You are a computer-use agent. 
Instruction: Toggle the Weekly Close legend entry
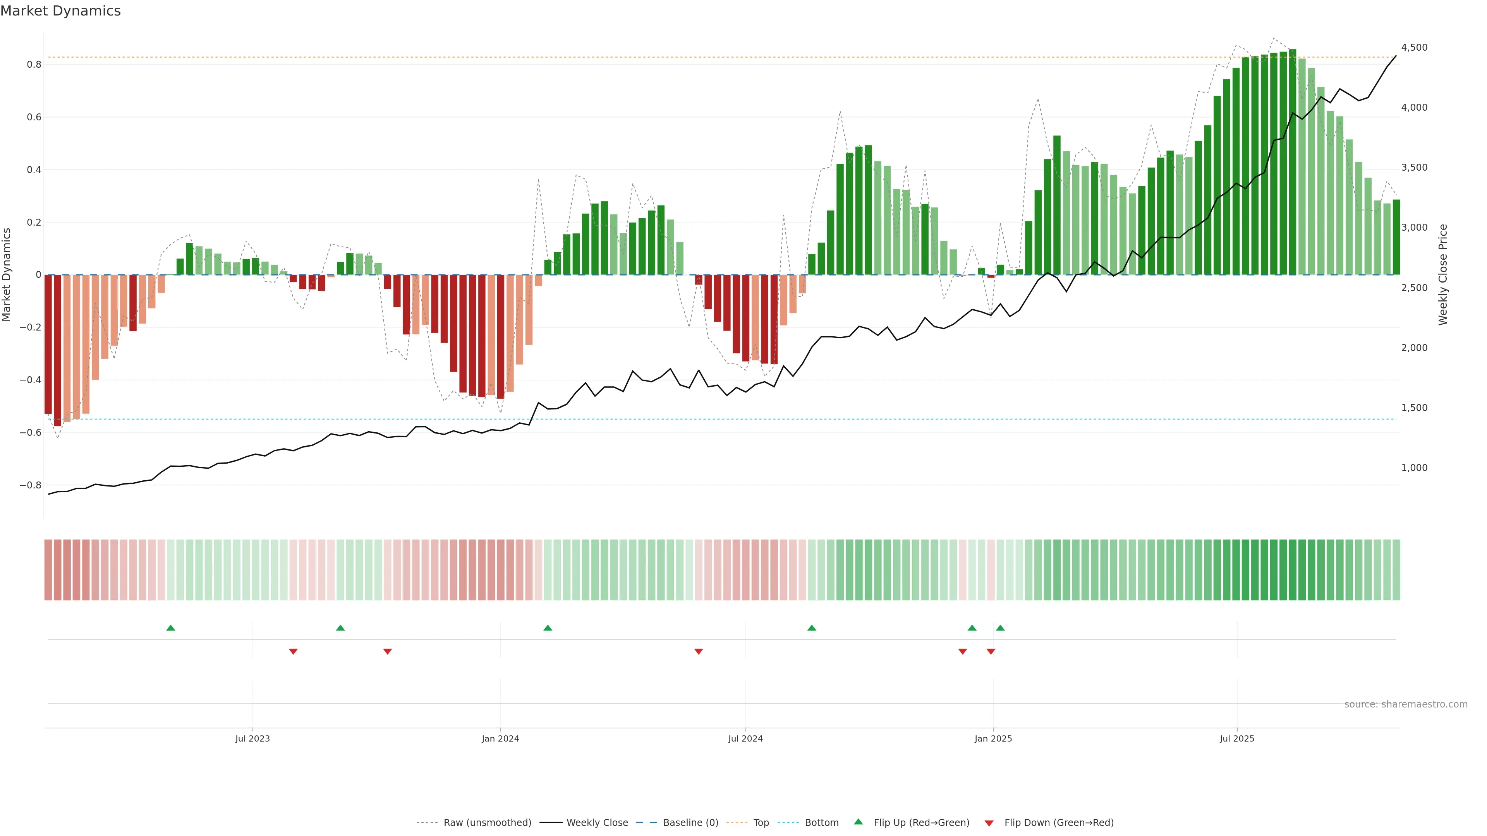coord(597,822)
